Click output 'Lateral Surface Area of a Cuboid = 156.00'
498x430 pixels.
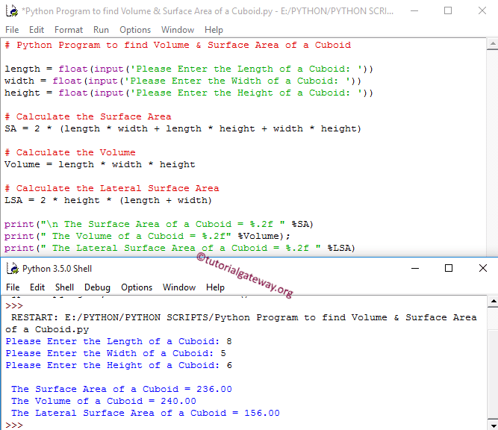146,413
